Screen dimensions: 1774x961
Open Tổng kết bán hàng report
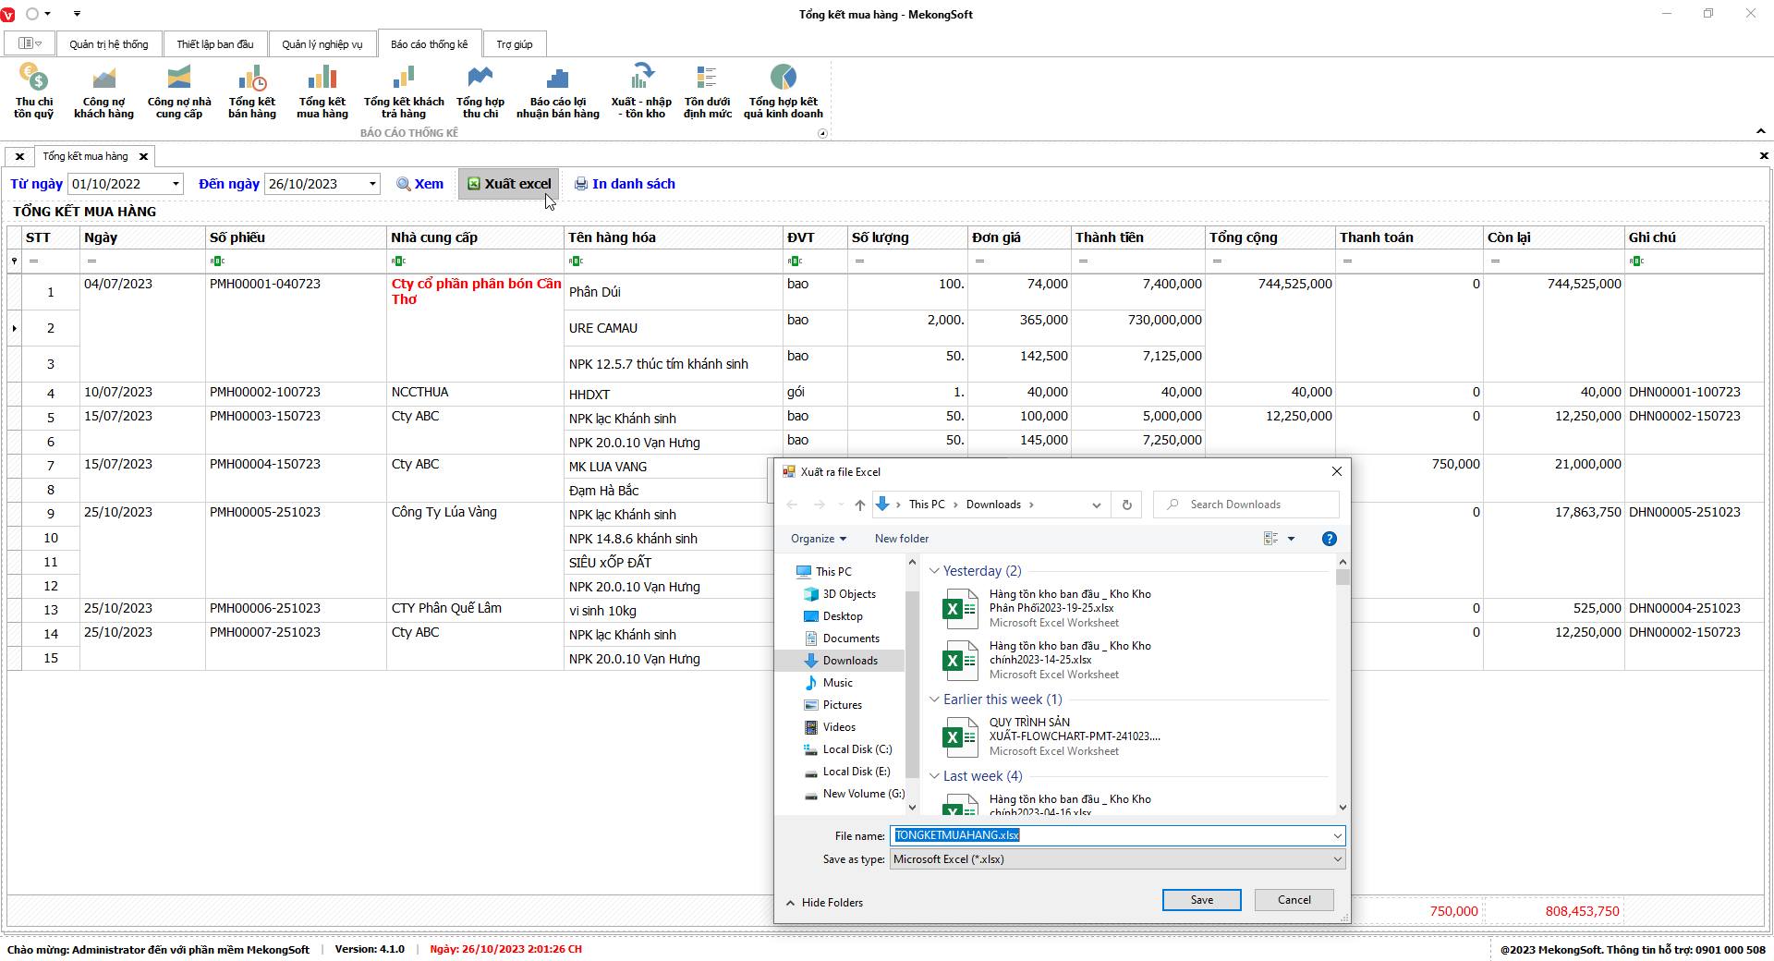251,91
